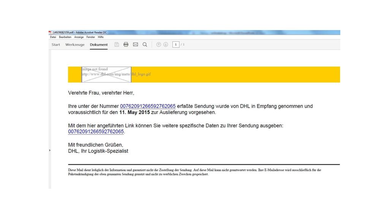Go to previous page arrow
Viewport: 389px width, 219px height.
point(158,44)
